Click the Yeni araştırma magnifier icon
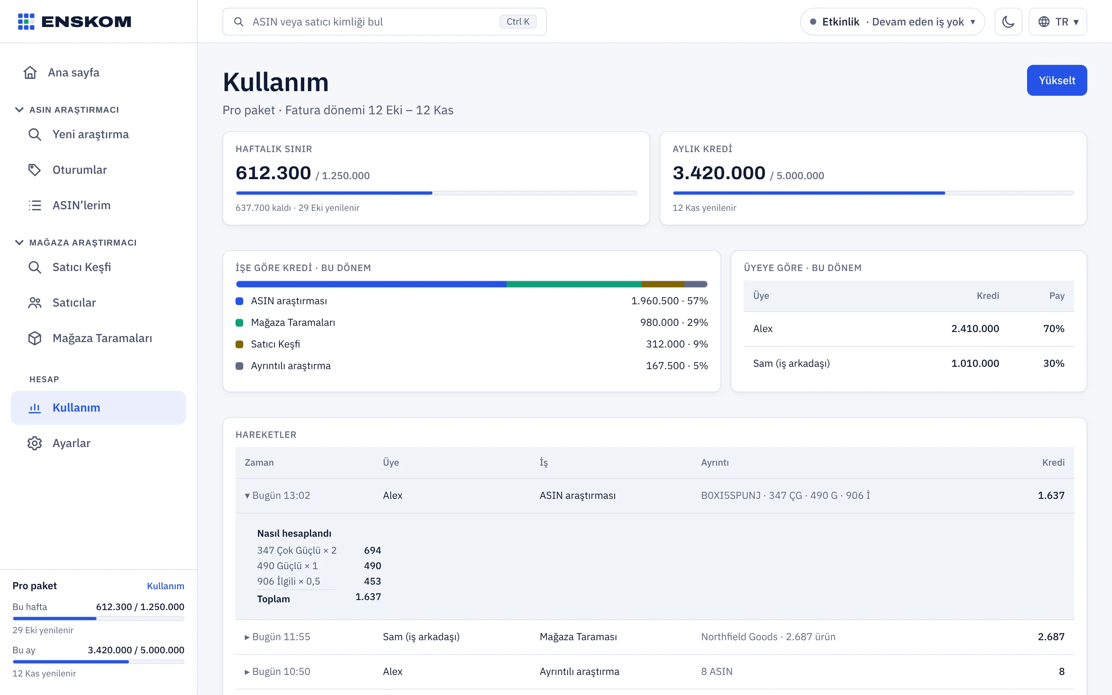The image size is (1112, 695). click(x=35, y=134)
